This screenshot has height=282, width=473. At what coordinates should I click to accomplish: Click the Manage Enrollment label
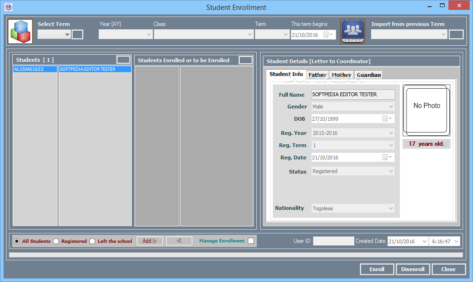pyautogui.click(x=222, y=241)
